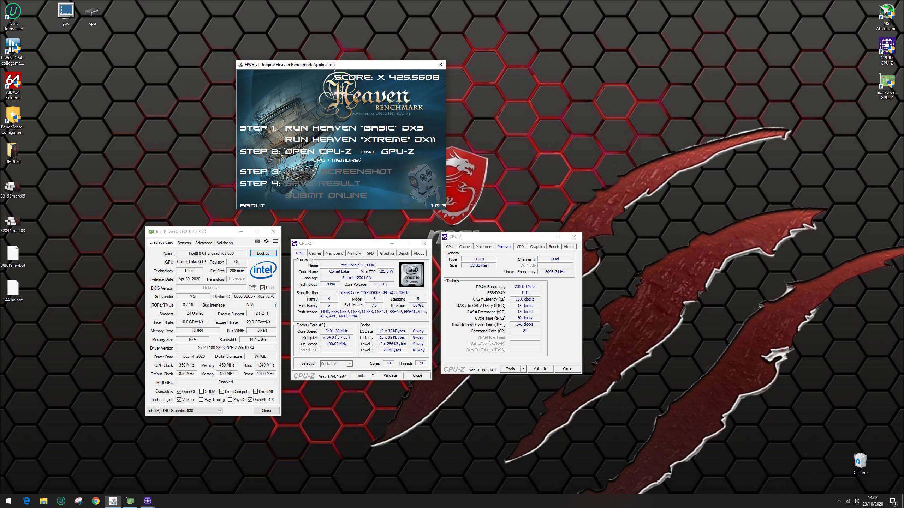Select the 244.hwbot file icon
This screenshot has width=904, height=508.
(x=13, y=291)
